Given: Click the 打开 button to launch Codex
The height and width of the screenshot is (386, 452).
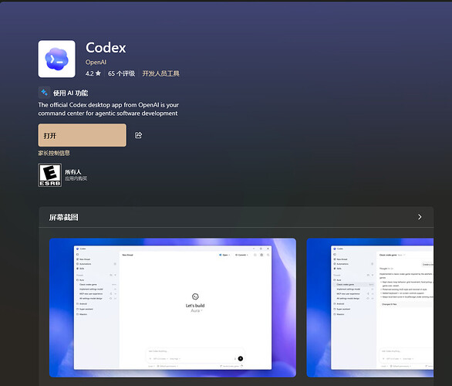Looking at the screenshot, I should [83, 135].
